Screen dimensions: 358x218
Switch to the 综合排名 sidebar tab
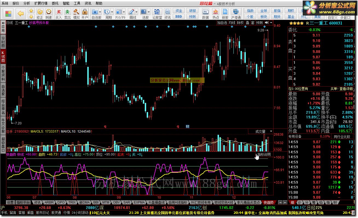pyautogui.click(x=3, y=107)
